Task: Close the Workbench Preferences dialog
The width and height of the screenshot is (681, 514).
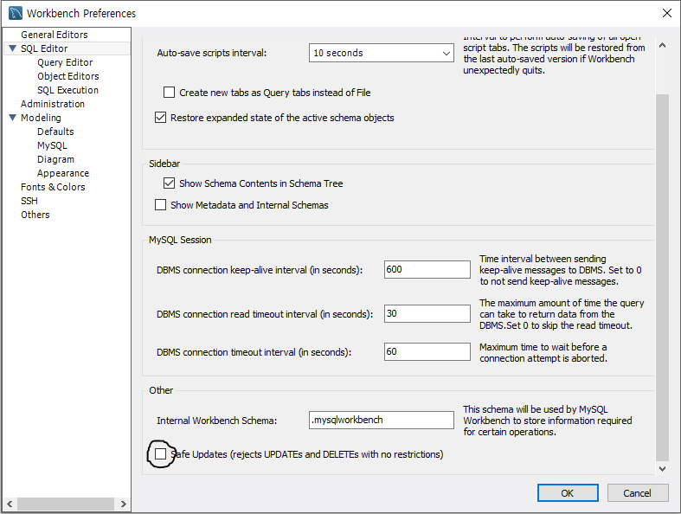Action: click(666, 13)
